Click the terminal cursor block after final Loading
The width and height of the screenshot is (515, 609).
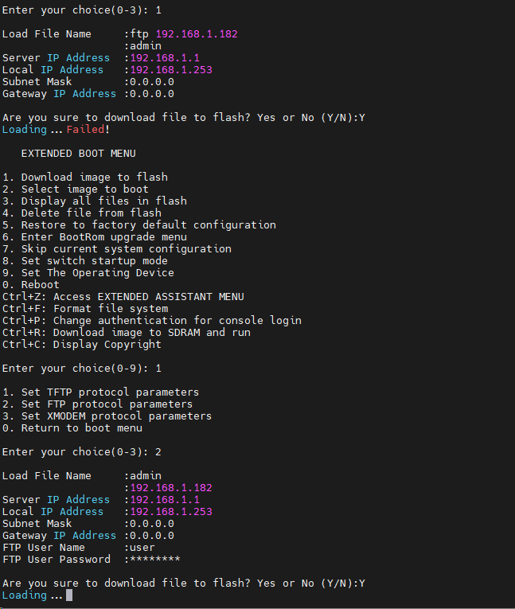(69, 595)
